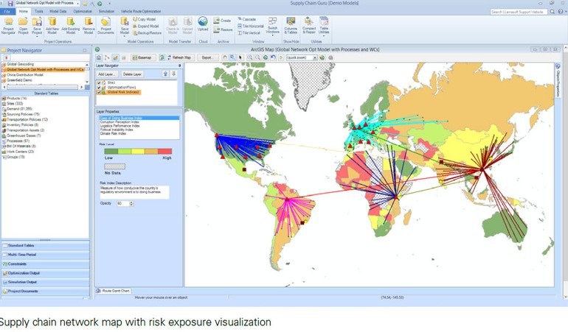Select China Distribution Model in navigator

(x=25, y=75)
